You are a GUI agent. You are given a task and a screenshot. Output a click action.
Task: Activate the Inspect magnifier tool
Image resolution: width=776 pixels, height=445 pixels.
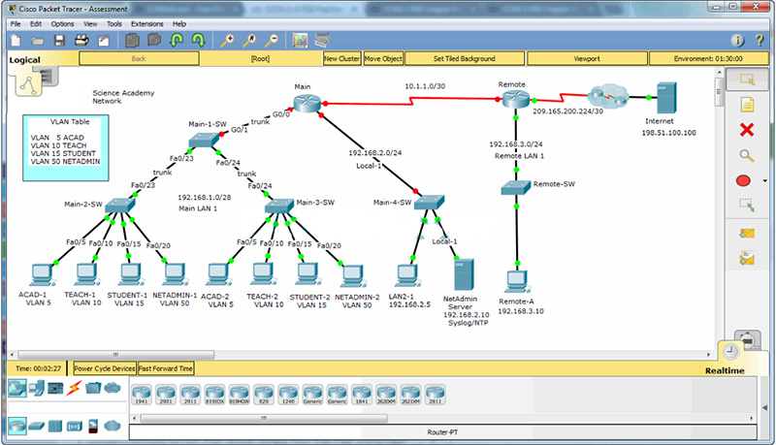[747, 156]
